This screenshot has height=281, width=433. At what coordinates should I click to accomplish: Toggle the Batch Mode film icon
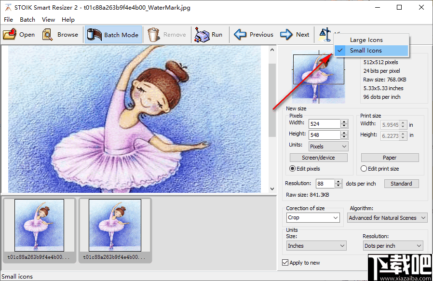[95, 35]
